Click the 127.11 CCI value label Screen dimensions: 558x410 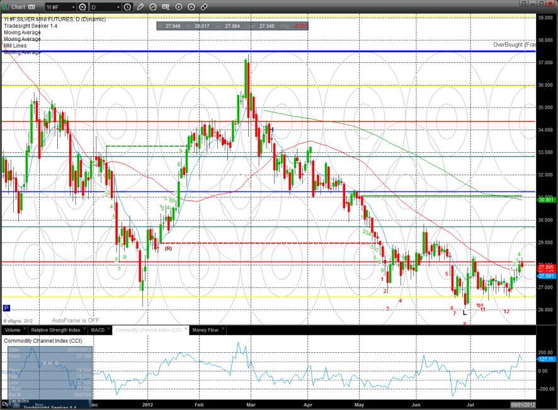[x=545, y=360]
